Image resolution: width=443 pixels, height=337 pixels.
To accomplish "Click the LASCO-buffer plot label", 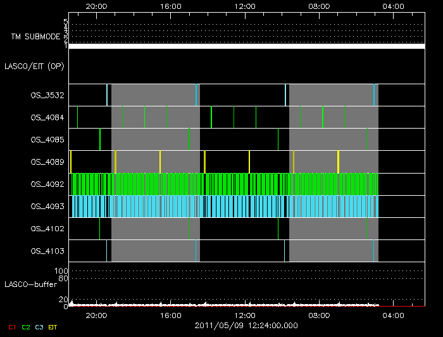I will [31, 285].
